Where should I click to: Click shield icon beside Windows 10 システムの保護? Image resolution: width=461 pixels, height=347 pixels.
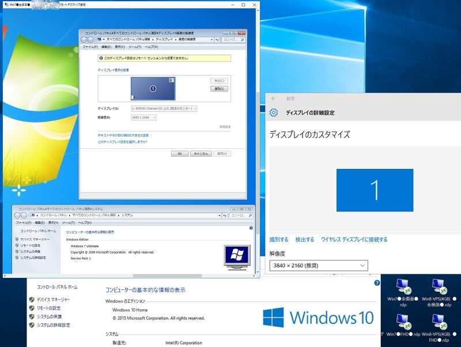(32, 316)
